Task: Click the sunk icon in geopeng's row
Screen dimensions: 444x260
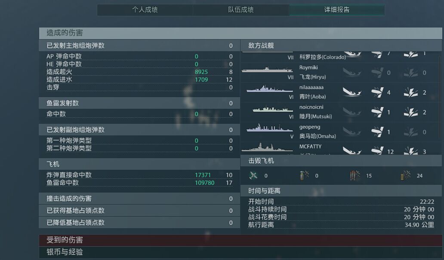Action: click(352, 132)
